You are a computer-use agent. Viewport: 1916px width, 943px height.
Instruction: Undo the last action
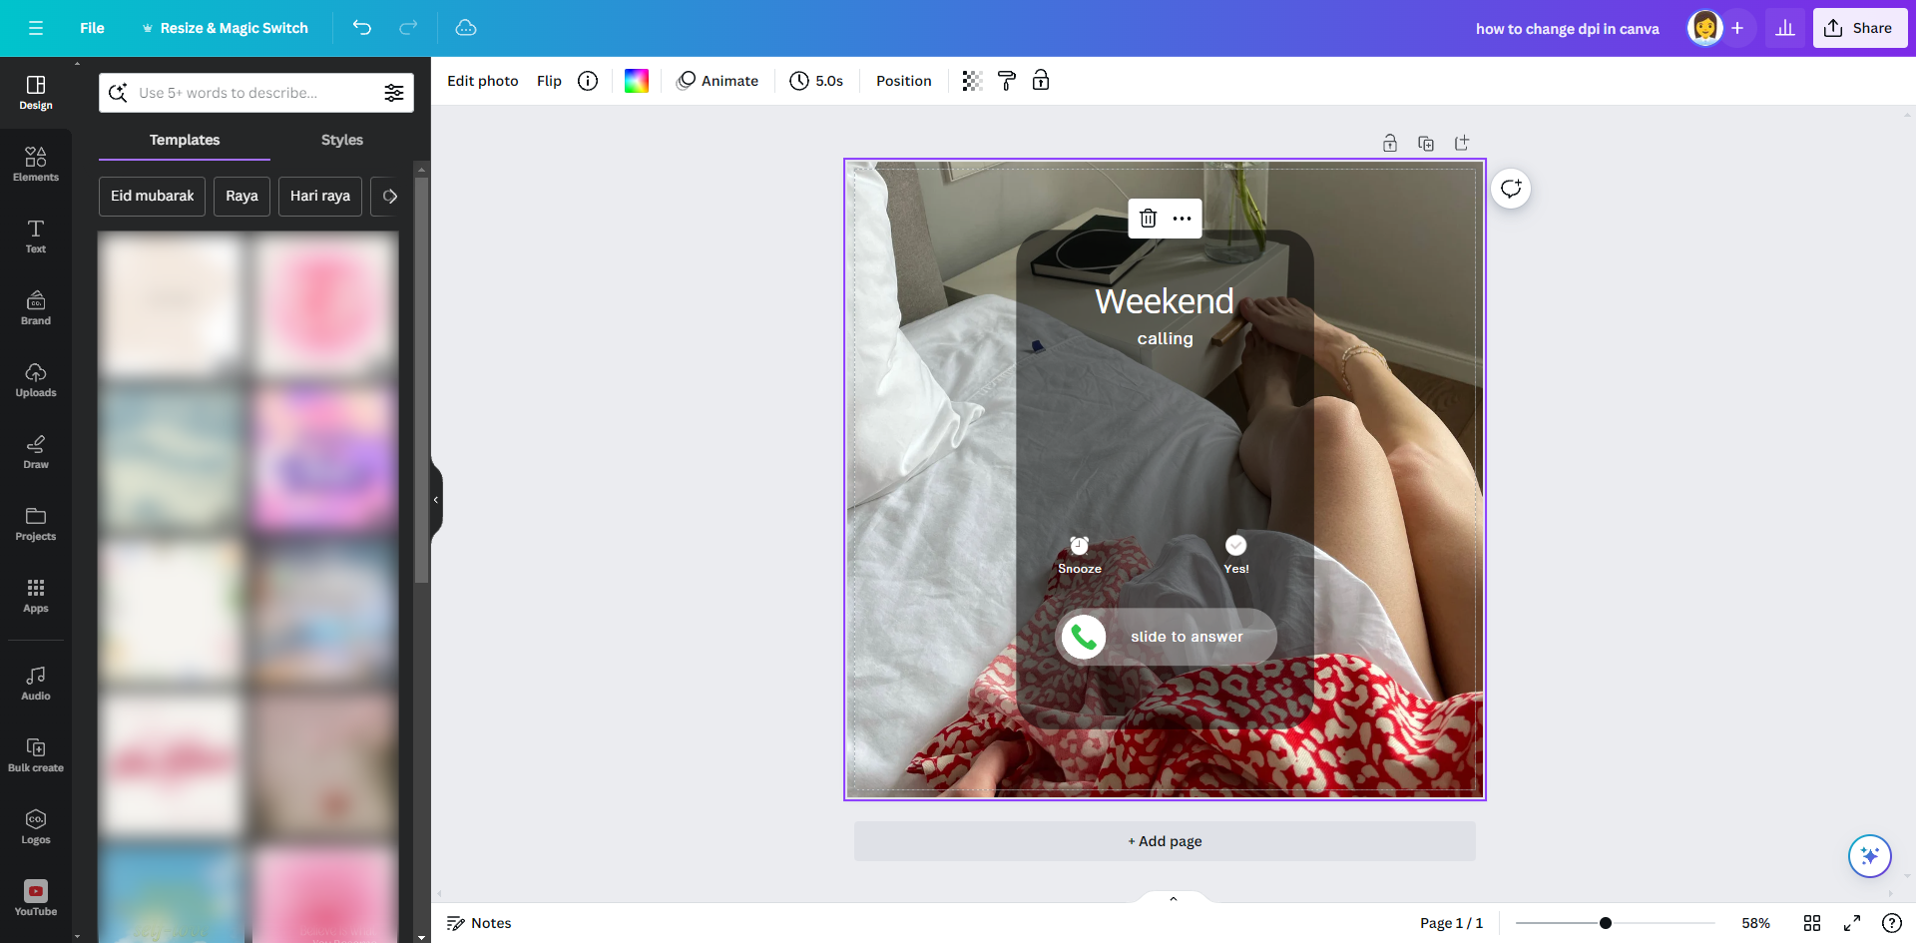(362, 28)
